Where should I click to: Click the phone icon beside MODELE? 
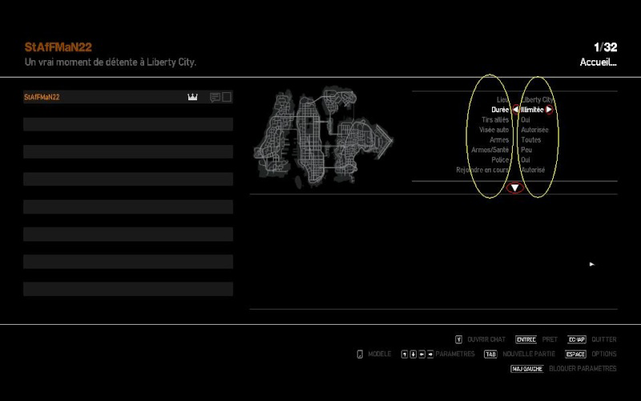coord(360,354)
